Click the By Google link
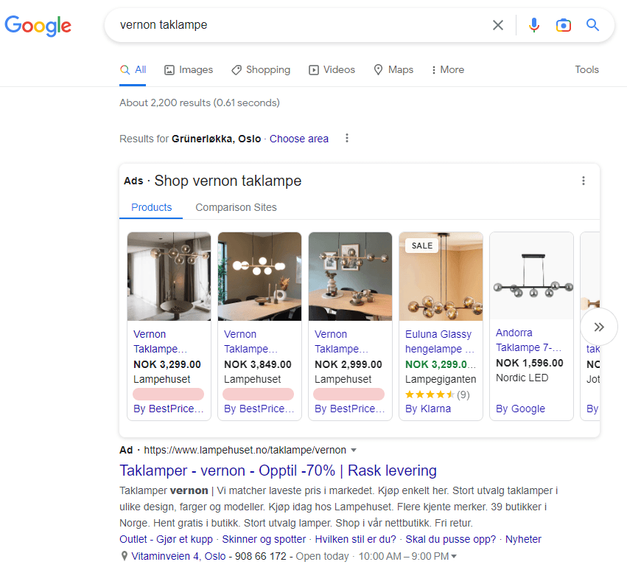 point(520,409)
